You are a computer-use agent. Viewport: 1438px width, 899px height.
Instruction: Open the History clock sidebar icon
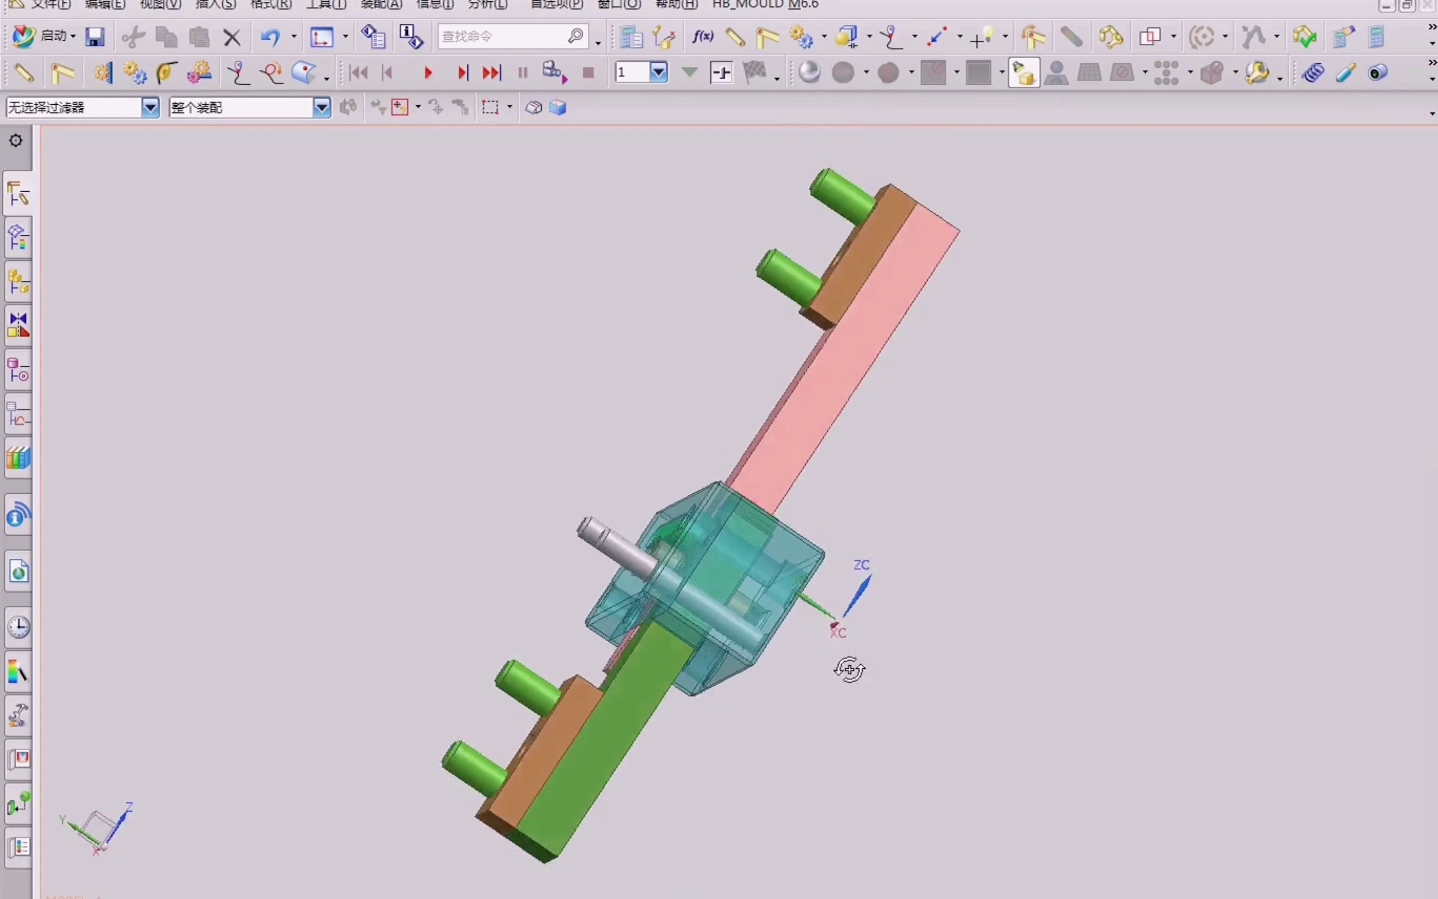tap(18, 627)
